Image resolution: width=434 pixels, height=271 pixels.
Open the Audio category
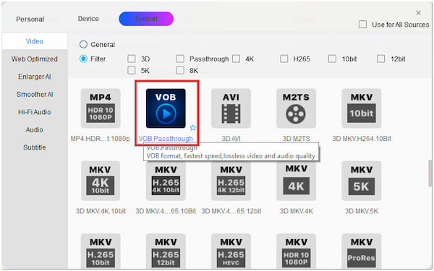(35, 129)
